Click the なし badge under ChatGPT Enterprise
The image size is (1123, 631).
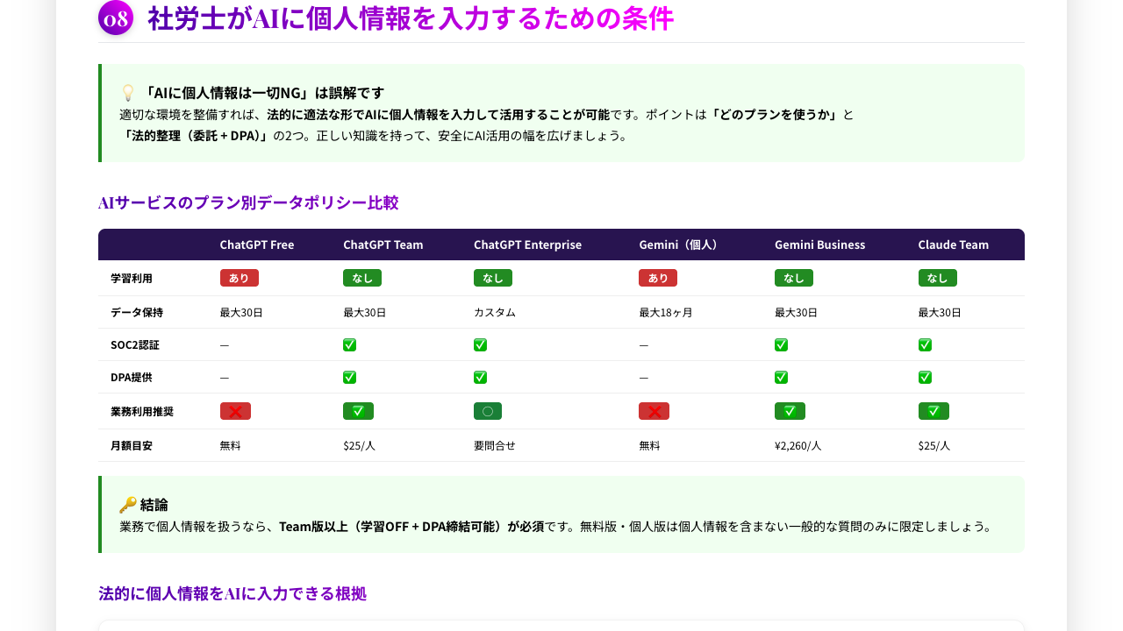(x=493, y=278)
